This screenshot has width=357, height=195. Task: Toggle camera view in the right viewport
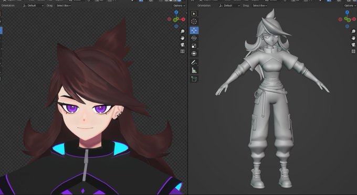353,45
